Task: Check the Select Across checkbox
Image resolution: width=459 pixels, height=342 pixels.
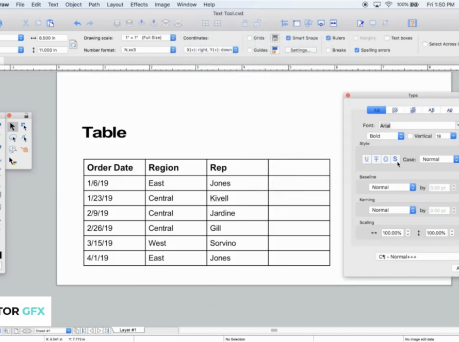Action: coord(425,44)
